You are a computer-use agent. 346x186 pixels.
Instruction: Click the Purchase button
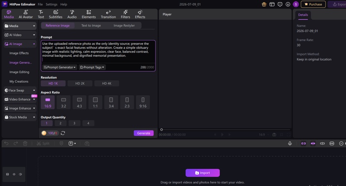click(313, 4)
